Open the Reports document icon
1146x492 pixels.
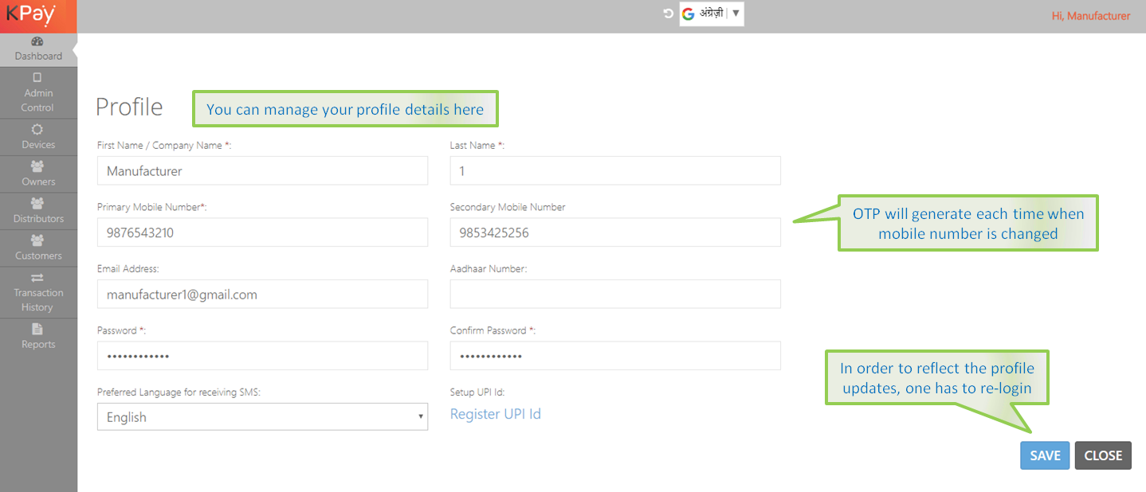coord(37,329)
